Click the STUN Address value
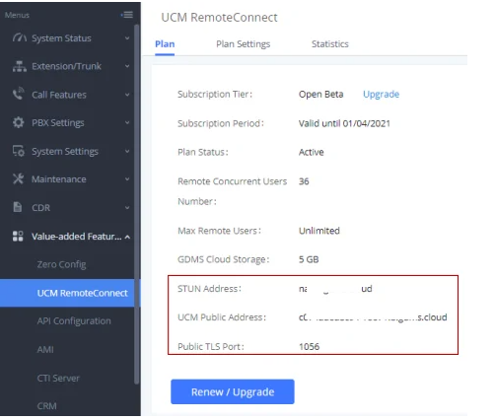Image resolution: width=495 pixels, height=420 pixels. [335, 289]
